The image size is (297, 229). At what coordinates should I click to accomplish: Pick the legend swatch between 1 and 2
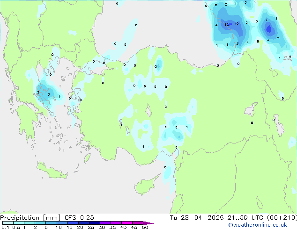30,223
